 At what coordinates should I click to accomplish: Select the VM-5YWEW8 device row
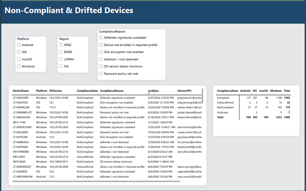pos(107,152)
